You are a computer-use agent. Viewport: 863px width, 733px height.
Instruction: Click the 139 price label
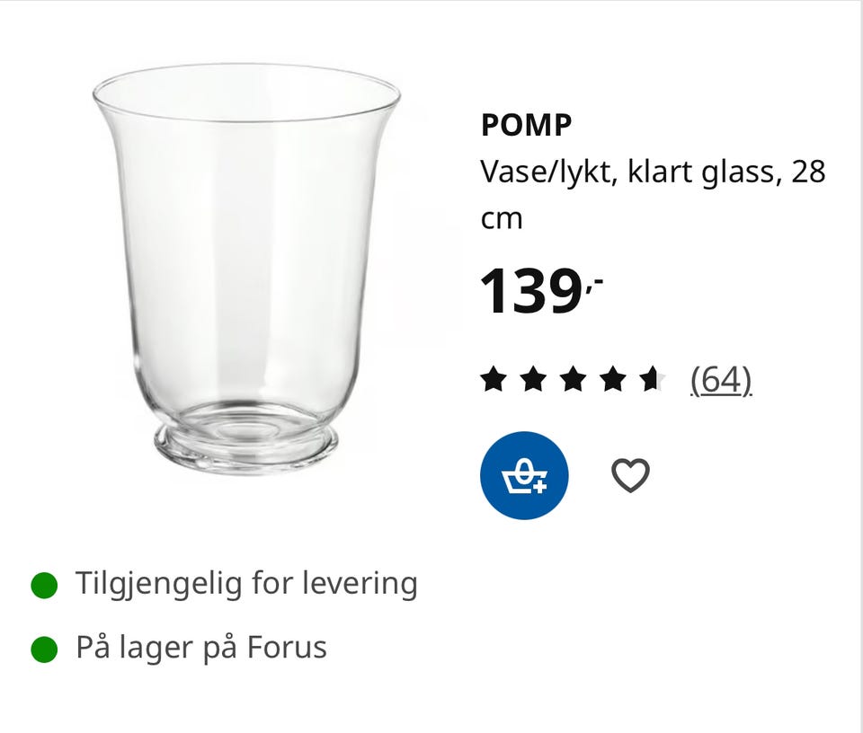529,293
